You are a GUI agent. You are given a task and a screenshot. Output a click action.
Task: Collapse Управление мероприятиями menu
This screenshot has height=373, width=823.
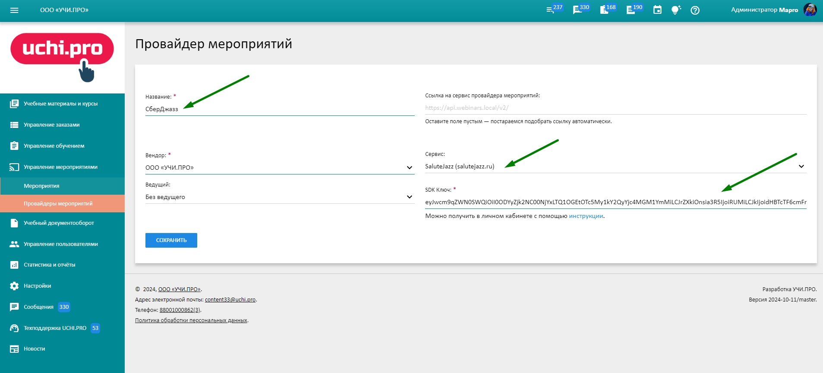(x=62, y=167)
